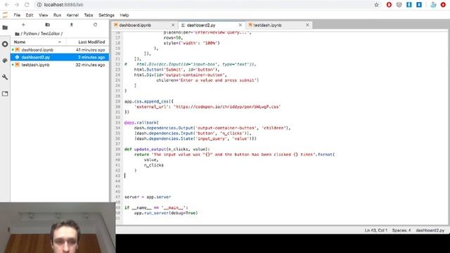Open the Kernel menu
Screen dimensions: 450x253
[x=72, y=15]
